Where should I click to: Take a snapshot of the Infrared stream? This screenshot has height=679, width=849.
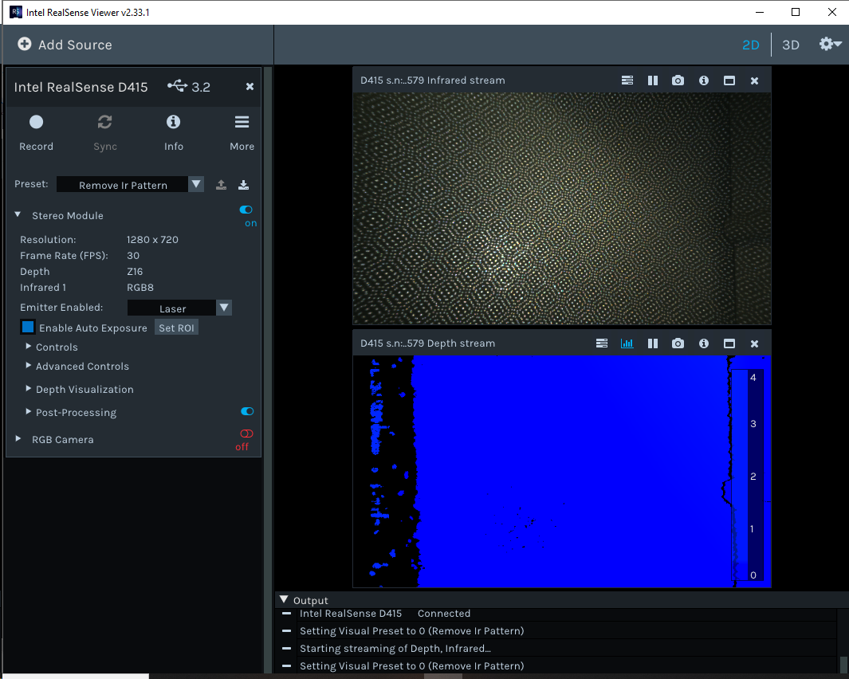[678, 80]
